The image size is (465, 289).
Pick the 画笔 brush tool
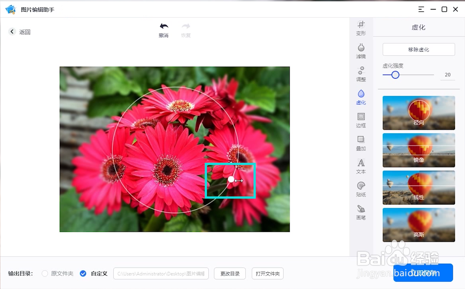tap(361, 212)
